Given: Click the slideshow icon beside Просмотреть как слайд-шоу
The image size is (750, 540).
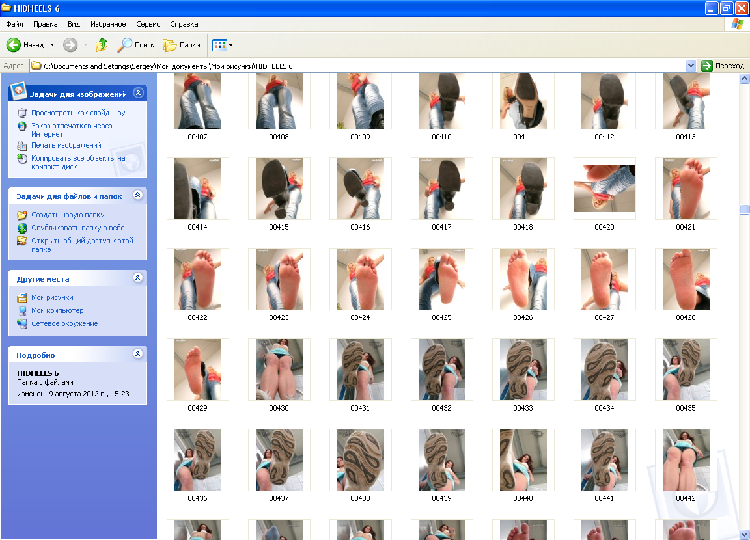Looking at the screenshot, I should click(22, 113).
